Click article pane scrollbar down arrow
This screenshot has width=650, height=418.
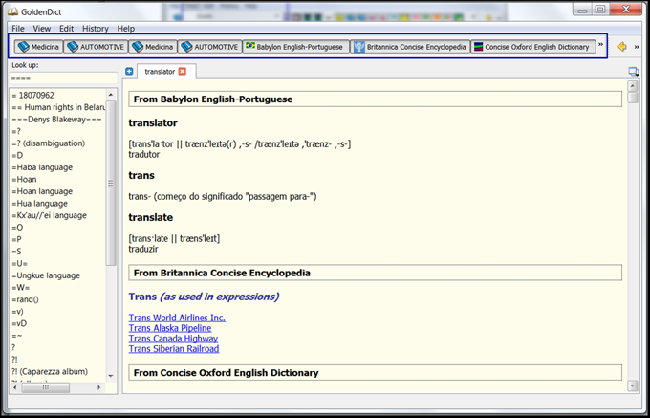point(632,386)
